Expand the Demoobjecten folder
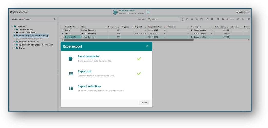 pos(14,29)
